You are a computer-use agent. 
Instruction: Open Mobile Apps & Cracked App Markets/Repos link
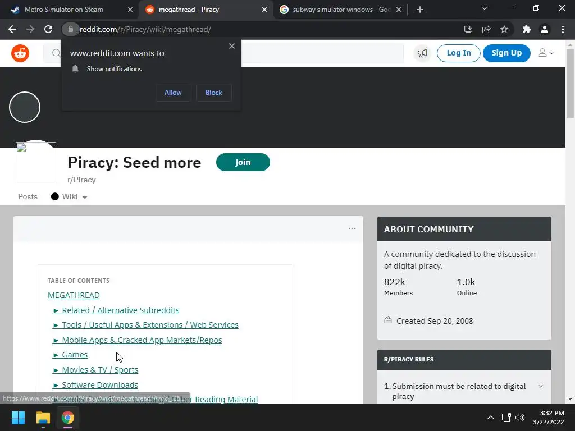(x=138, y=340)
